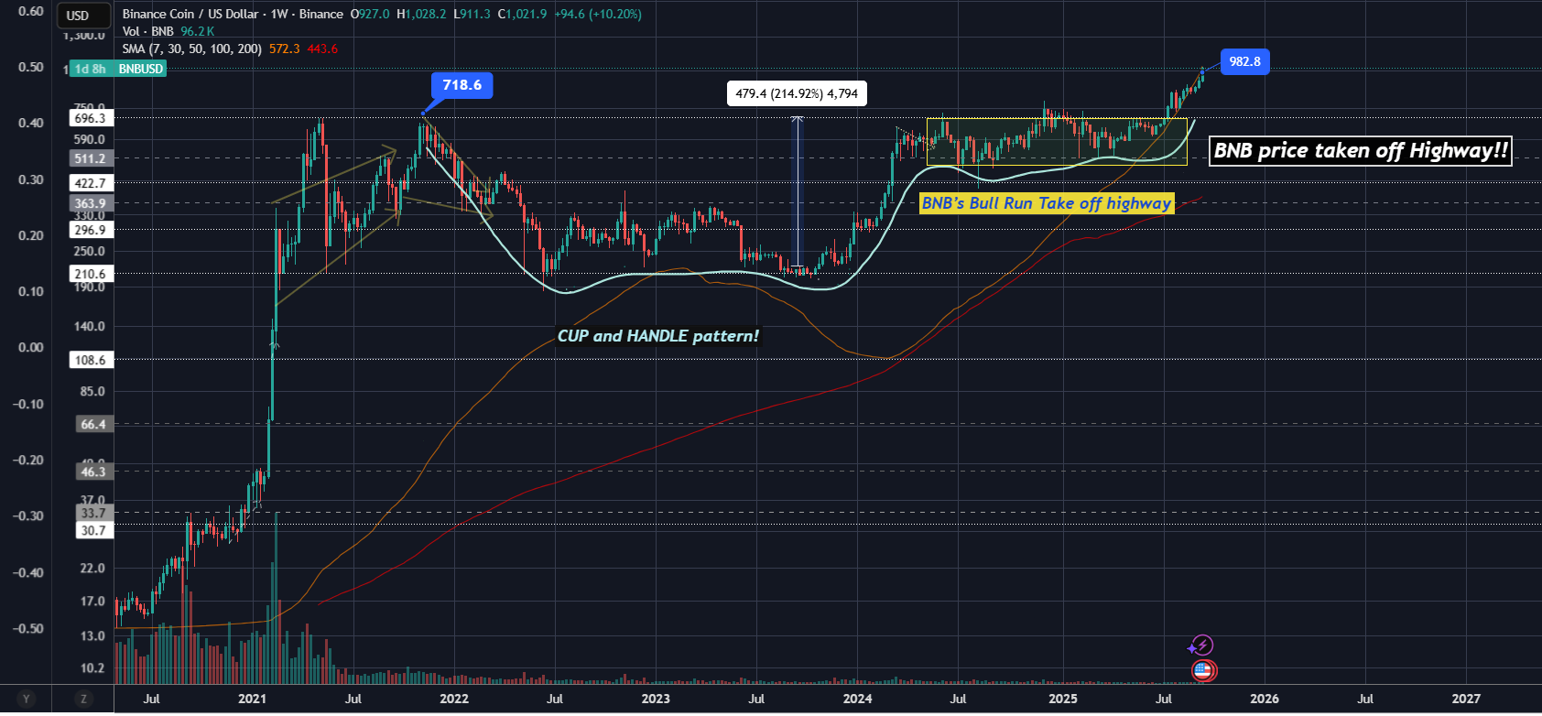1542x716 pixels.
Task: Click the 511.2 price level label
Action: click(90, 158)
